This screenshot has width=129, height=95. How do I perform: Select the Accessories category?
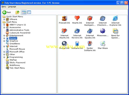15,27
